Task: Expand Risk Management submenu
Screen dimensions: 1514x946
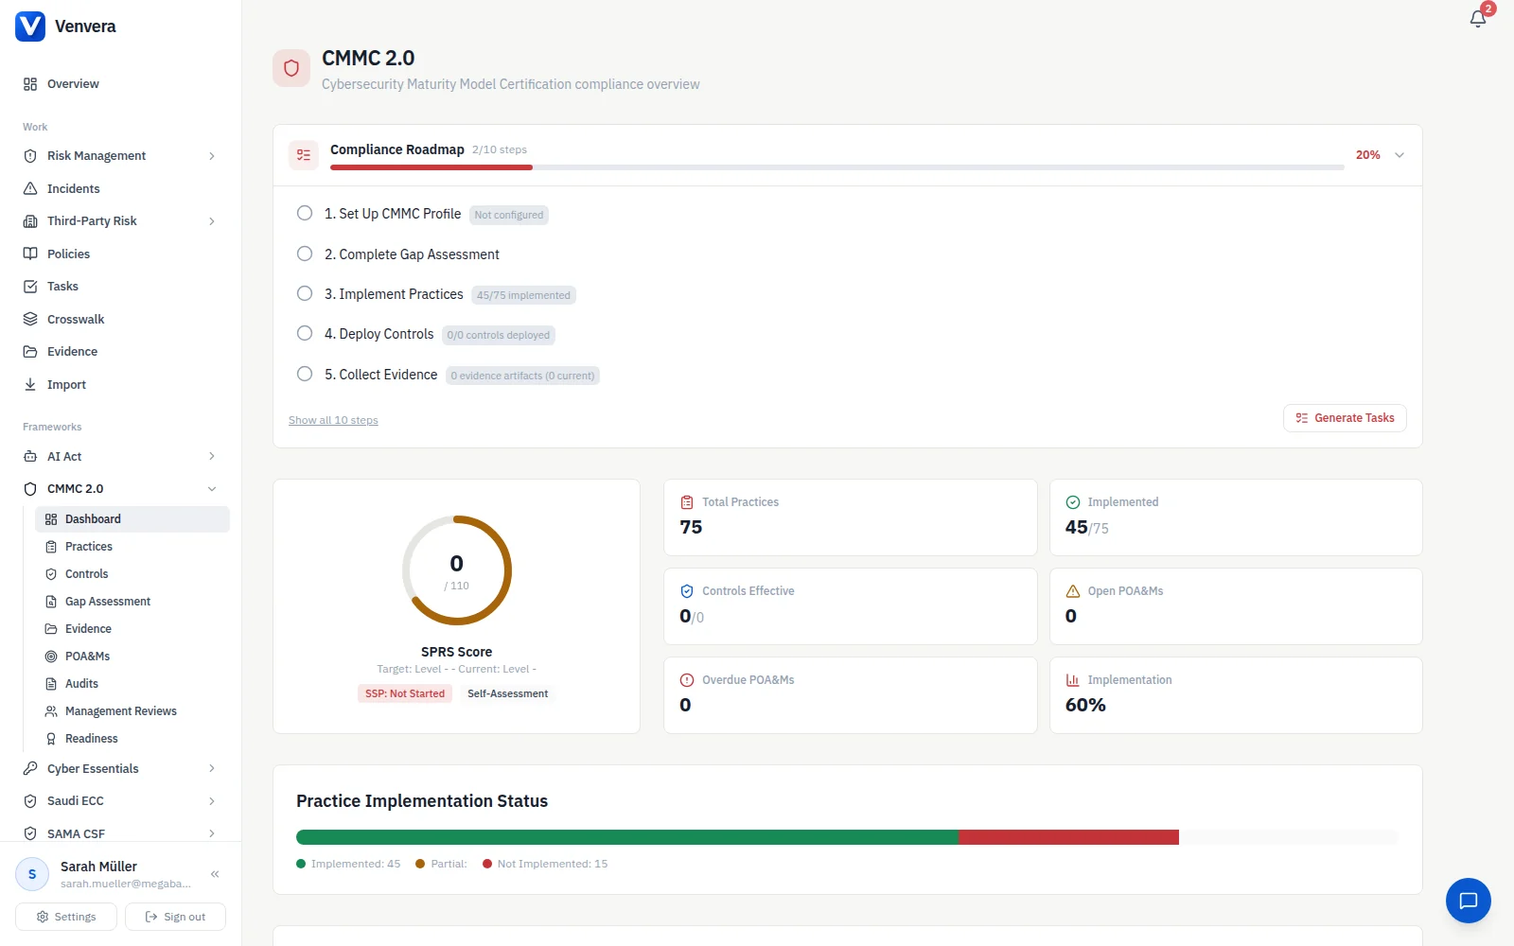Action: pyautogui.click(x=212, y=156)
